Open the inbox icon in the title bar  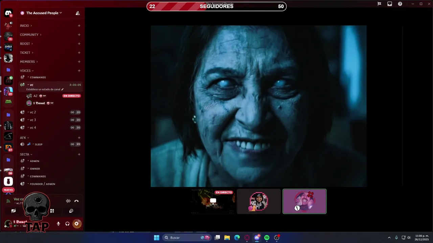390,4
